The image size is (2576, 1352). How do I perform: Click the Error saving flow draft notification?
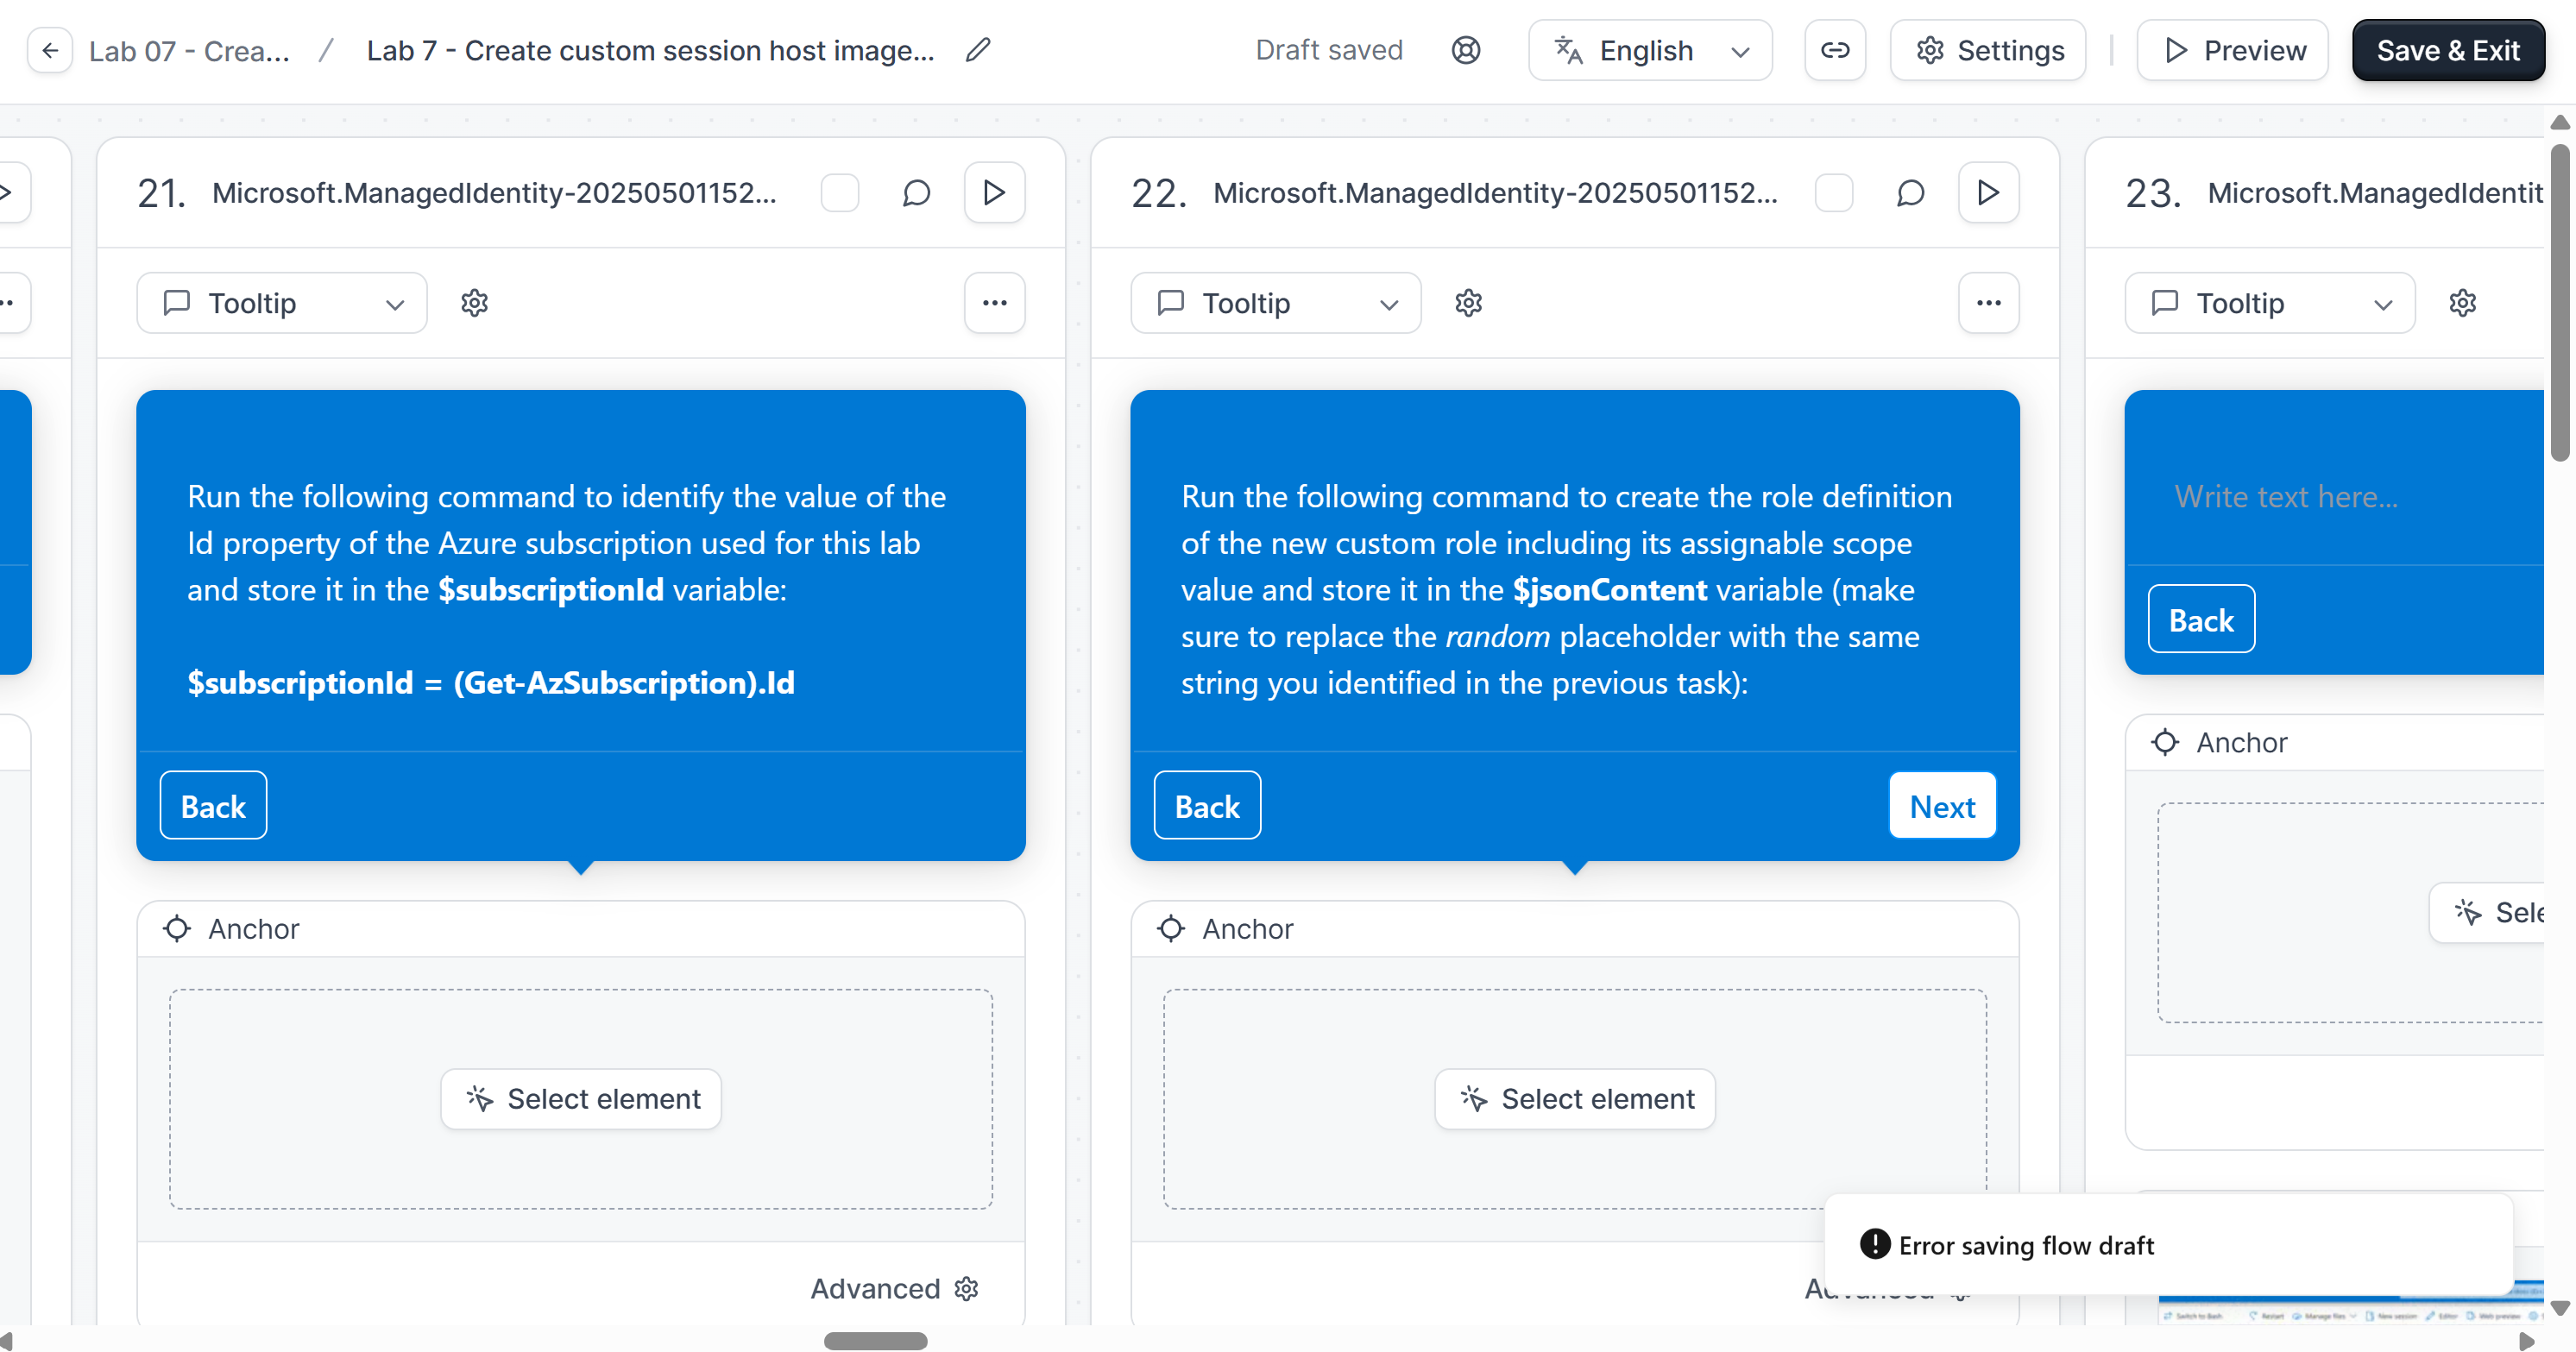click(2168, 1245)
